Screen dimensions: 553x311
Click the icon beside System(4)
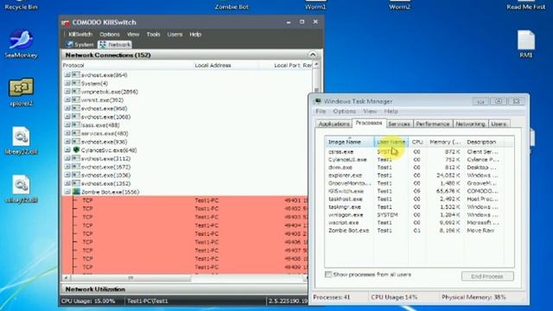point(76,83)
